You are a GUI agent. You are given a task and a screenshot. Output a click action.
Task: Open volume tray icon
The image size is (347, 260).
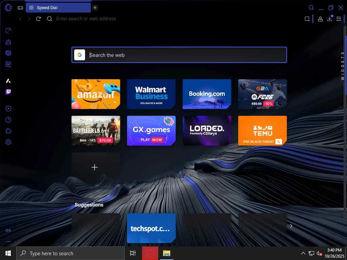click(x=319, y=253)
